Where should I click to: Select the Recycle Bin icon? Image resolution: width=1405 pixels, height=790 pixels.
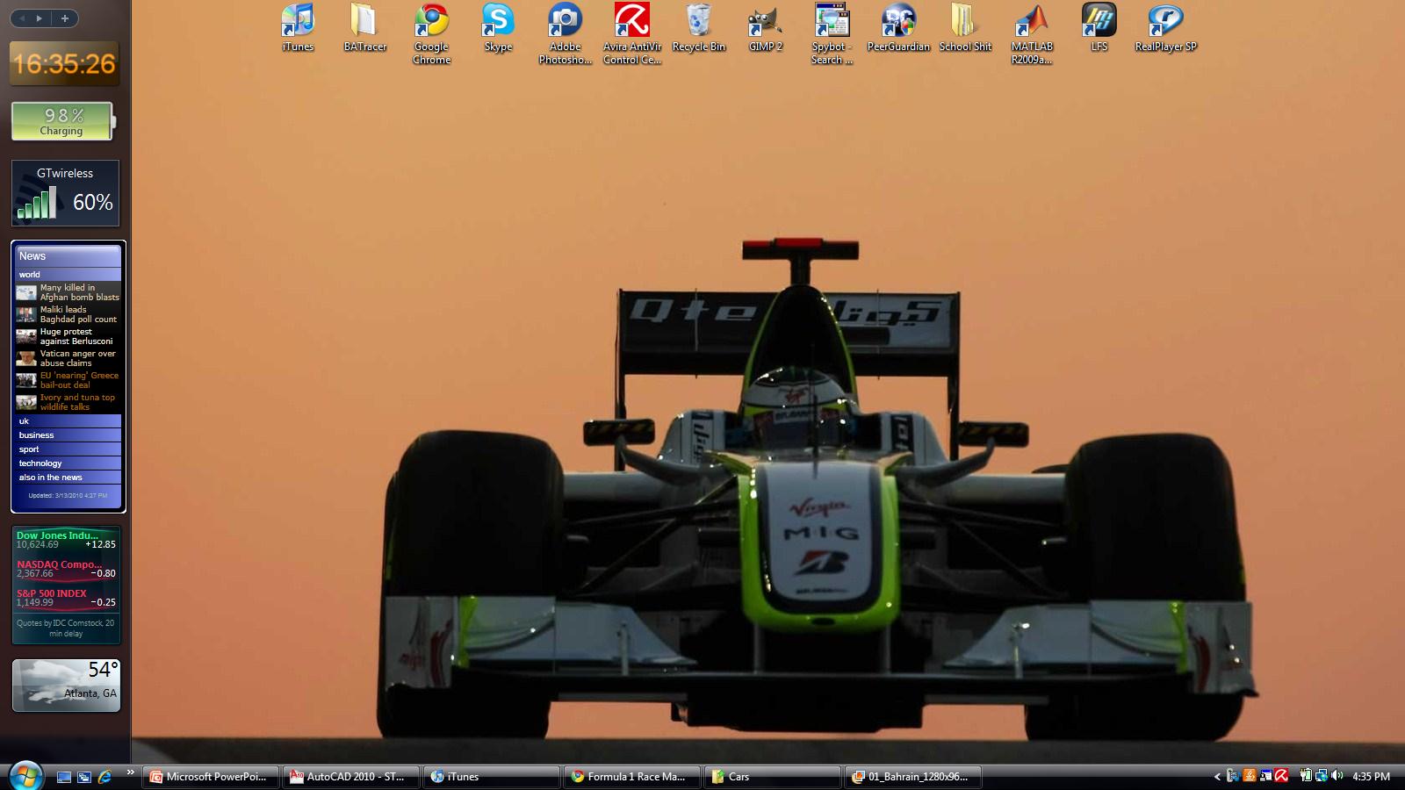[699, 27]
